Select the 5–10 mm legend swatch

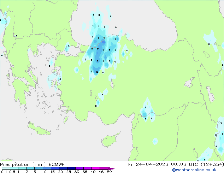[x=39, y=168]
